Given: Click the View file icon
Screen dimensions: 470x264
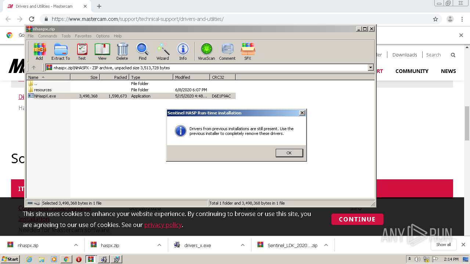Looking at the screenshot, I should pyautogui.click(x=102, y=51).
